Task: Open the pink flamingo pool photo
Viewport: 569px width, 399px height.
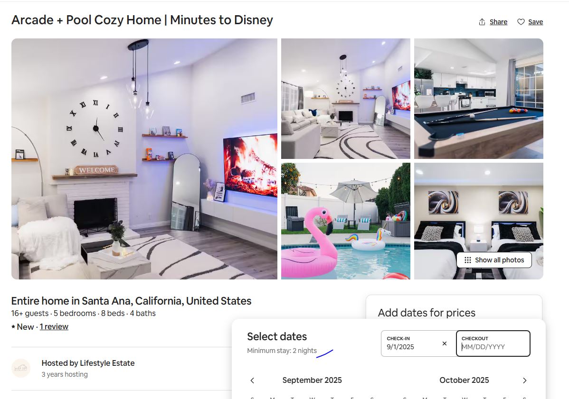Action: (345, 221)
